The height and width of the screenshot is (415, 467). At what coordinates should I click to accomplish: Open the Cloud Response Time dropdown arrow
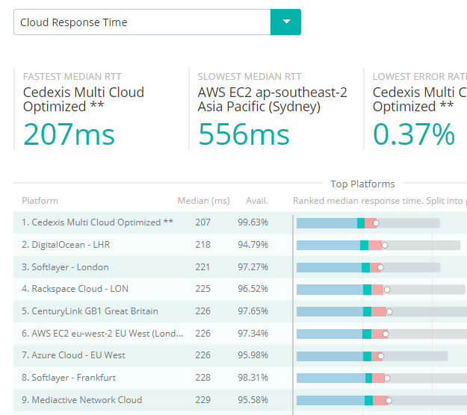coord(285,22)
